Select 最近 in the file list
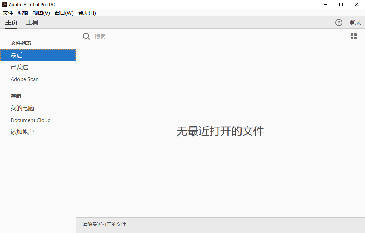 point(16,55)
